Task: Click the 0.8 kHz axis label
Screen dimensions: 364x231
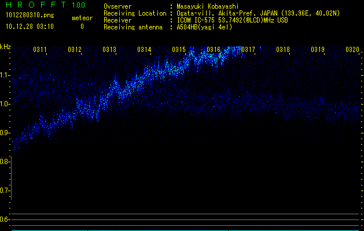Action: pos(5,162)
